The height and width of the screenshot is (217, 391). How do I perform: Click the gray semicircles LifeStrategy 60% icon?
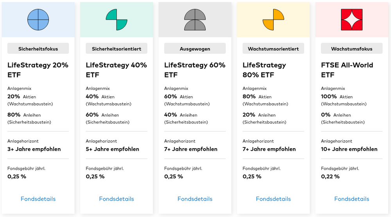click(x=195, y=20)
